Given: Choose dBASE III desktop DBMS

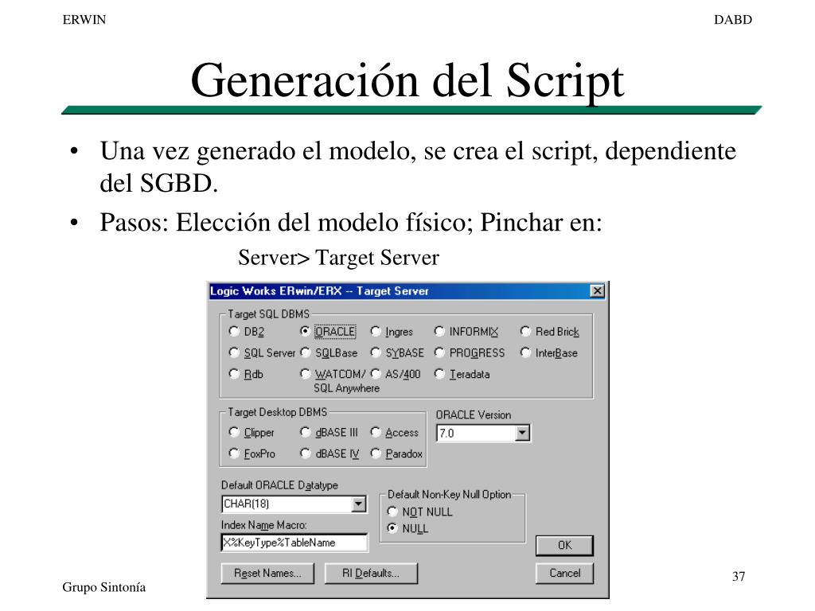Looking at the screenshot, I should [x=305, y=432].
